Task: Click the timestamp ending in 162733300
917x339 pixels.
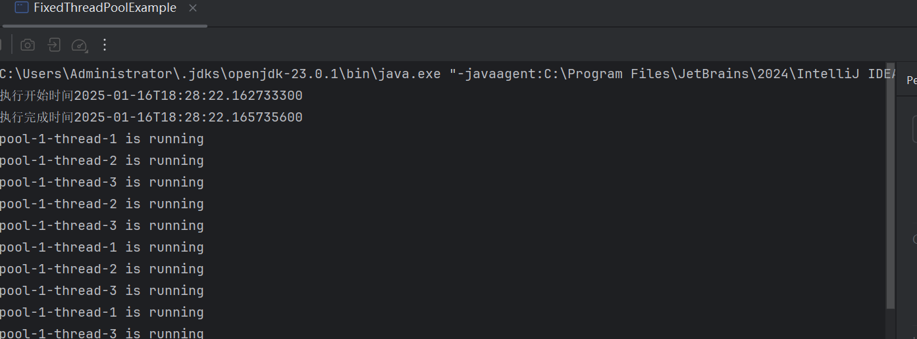Action: point(188,95)
